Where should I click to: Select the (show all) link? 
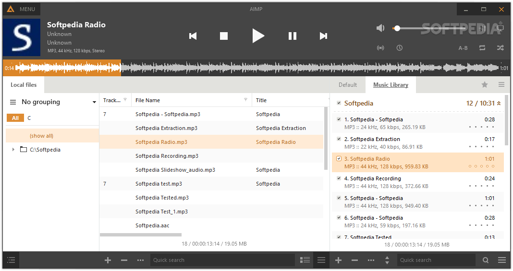coord(42,136)
